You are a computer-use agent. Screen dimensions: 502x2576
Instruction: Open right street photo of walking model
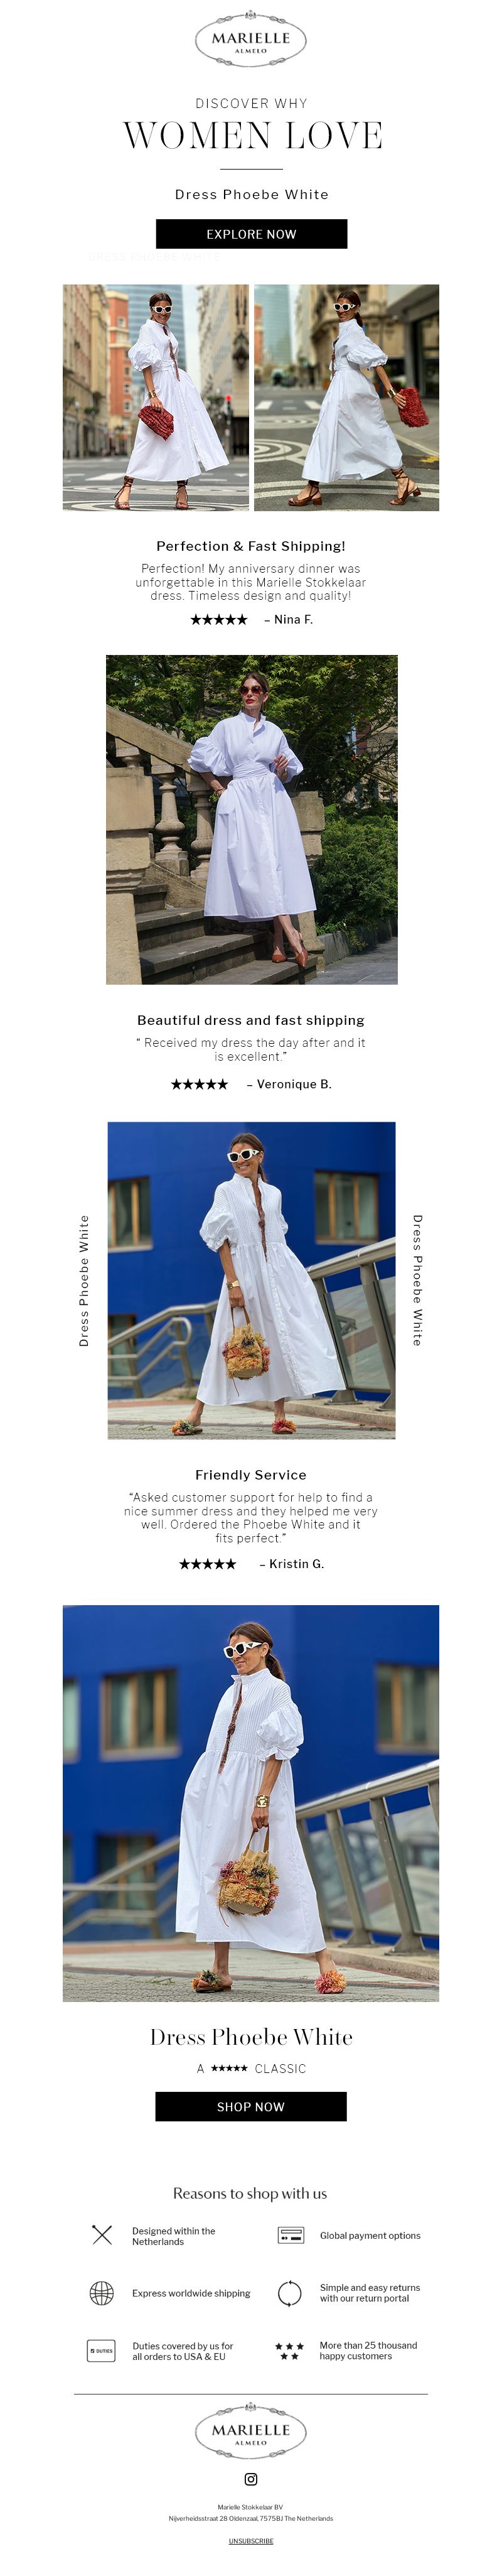click(346, 397)
